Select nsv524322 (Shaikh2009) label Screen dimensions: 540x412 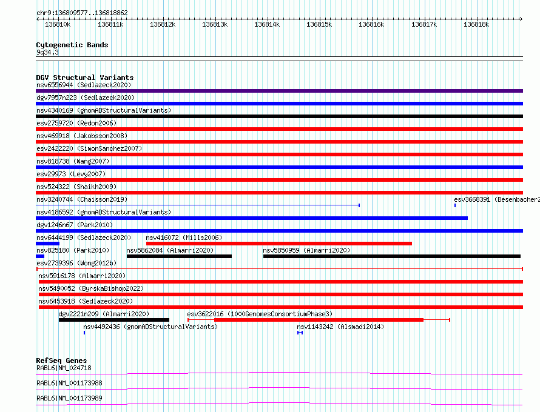(x=76, y=187)
